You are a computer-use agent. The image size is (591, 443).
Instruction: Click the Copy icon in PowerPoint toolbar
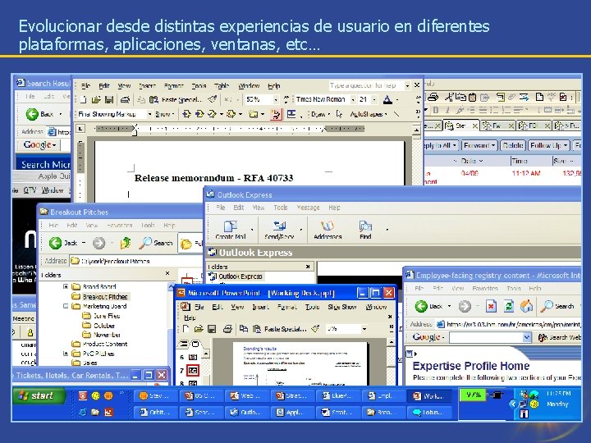pos(244,329)
